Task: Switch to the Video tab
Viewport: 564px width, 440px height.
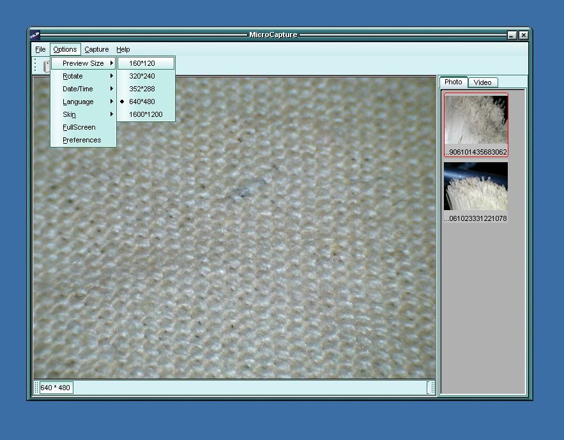Action: pos(482,82)
